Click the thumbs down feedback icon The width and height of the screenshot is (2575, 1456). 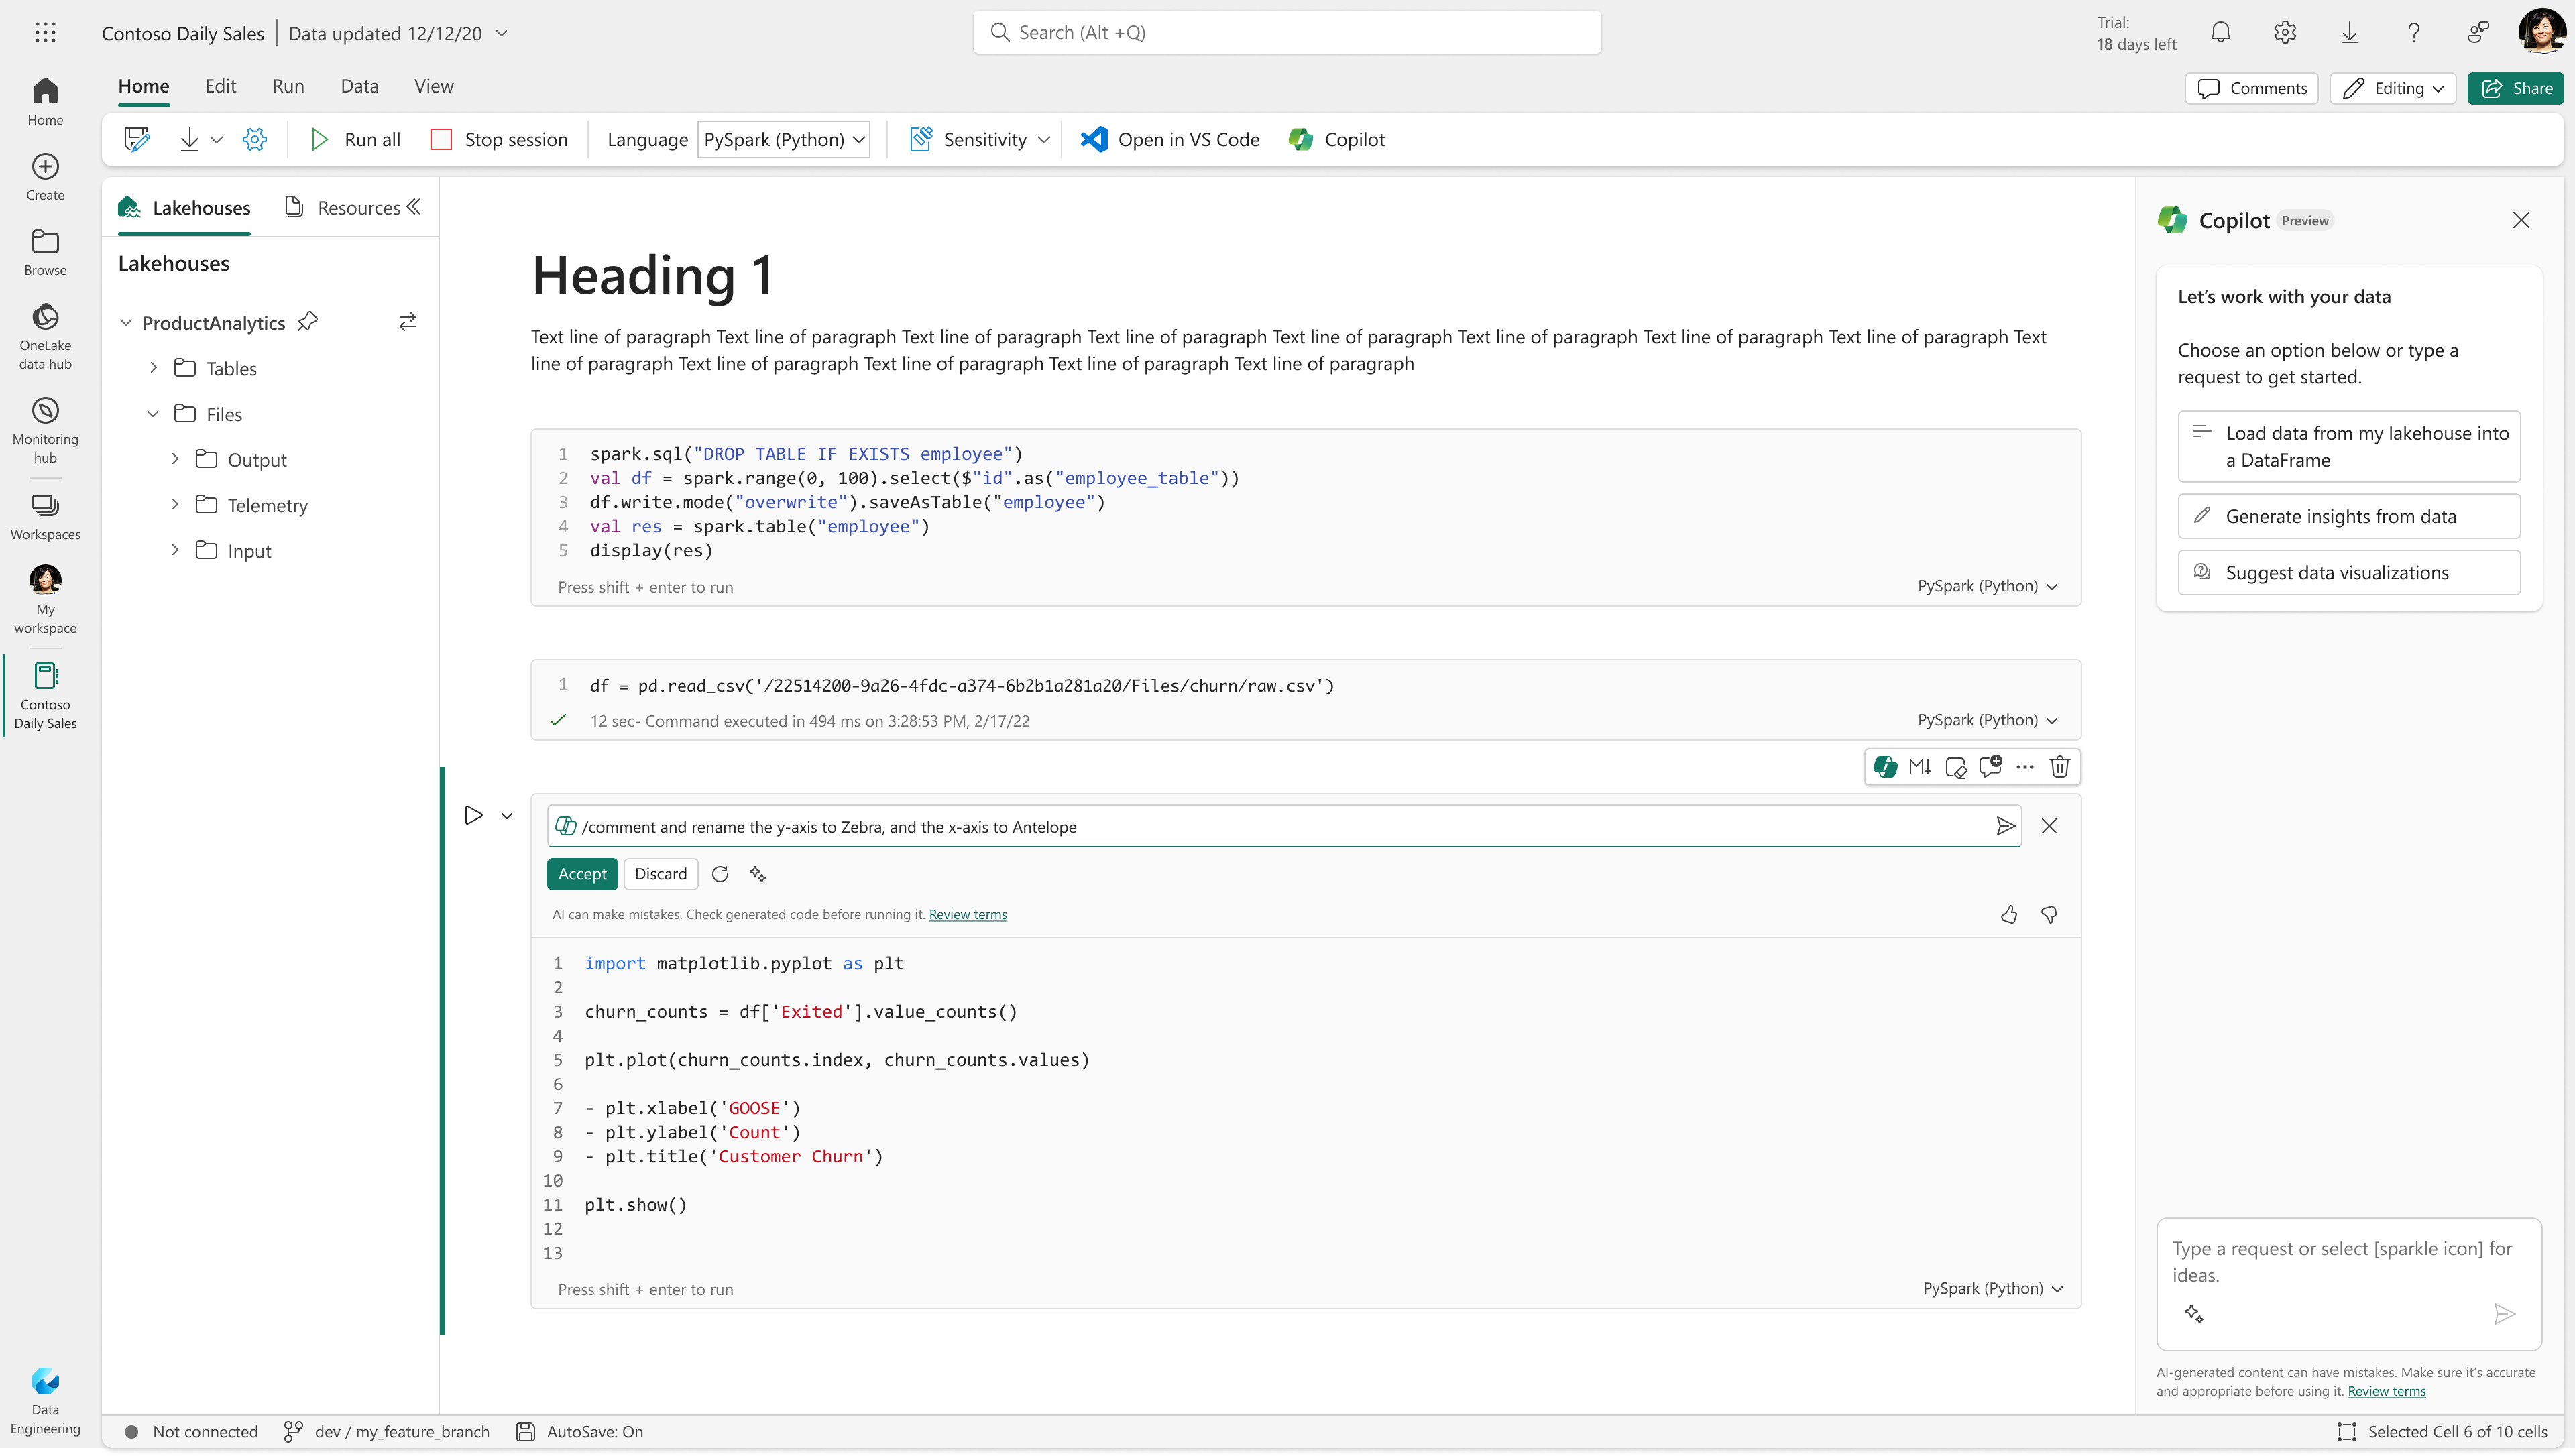(x=2049, y=914)
